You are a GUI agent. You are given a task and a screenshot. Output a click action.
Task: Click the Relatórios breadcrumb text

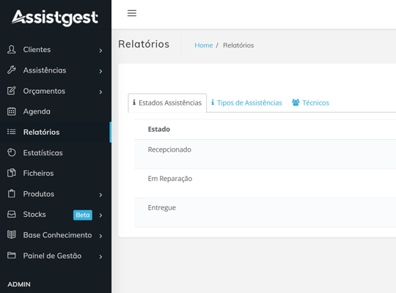[x=238, y=45]
